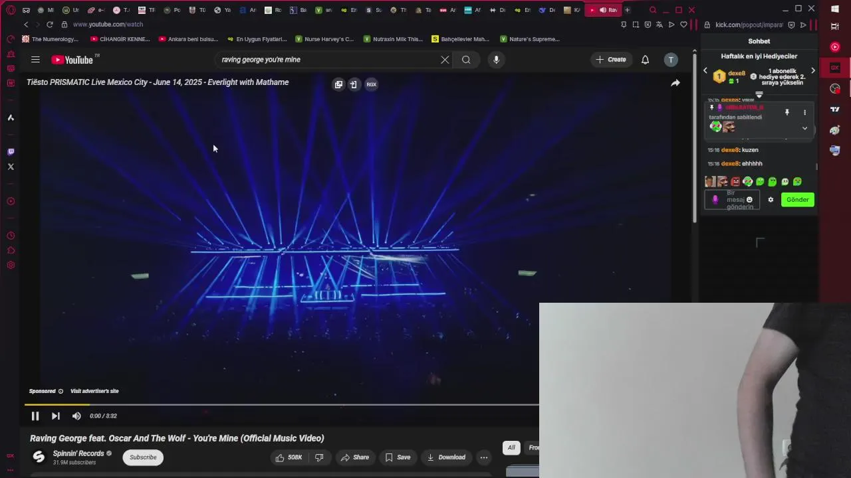
Task: Run search with the magnifier button
Action: point(466,60)
